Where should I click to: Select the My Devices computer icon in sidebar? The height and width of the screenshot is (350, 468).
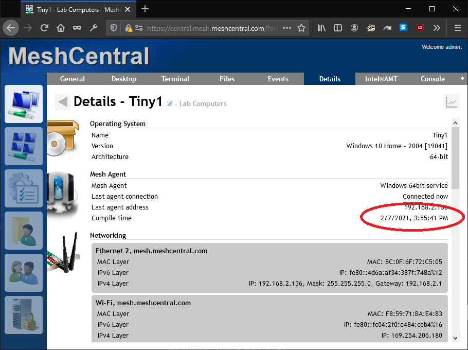pyautogui.click(x=23, y=104)
